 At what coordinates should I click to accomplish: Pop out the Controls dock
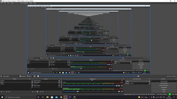[x=176, y=79]
